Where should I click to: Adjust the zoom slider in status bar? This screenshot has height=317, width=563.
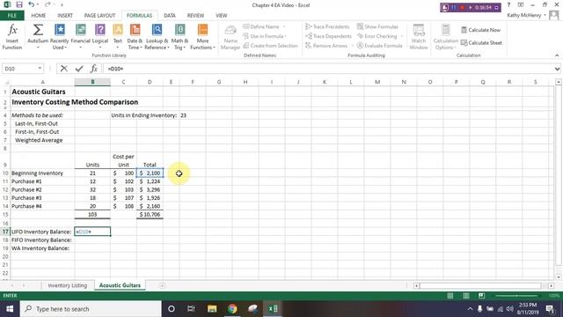[x=516, y=296]
